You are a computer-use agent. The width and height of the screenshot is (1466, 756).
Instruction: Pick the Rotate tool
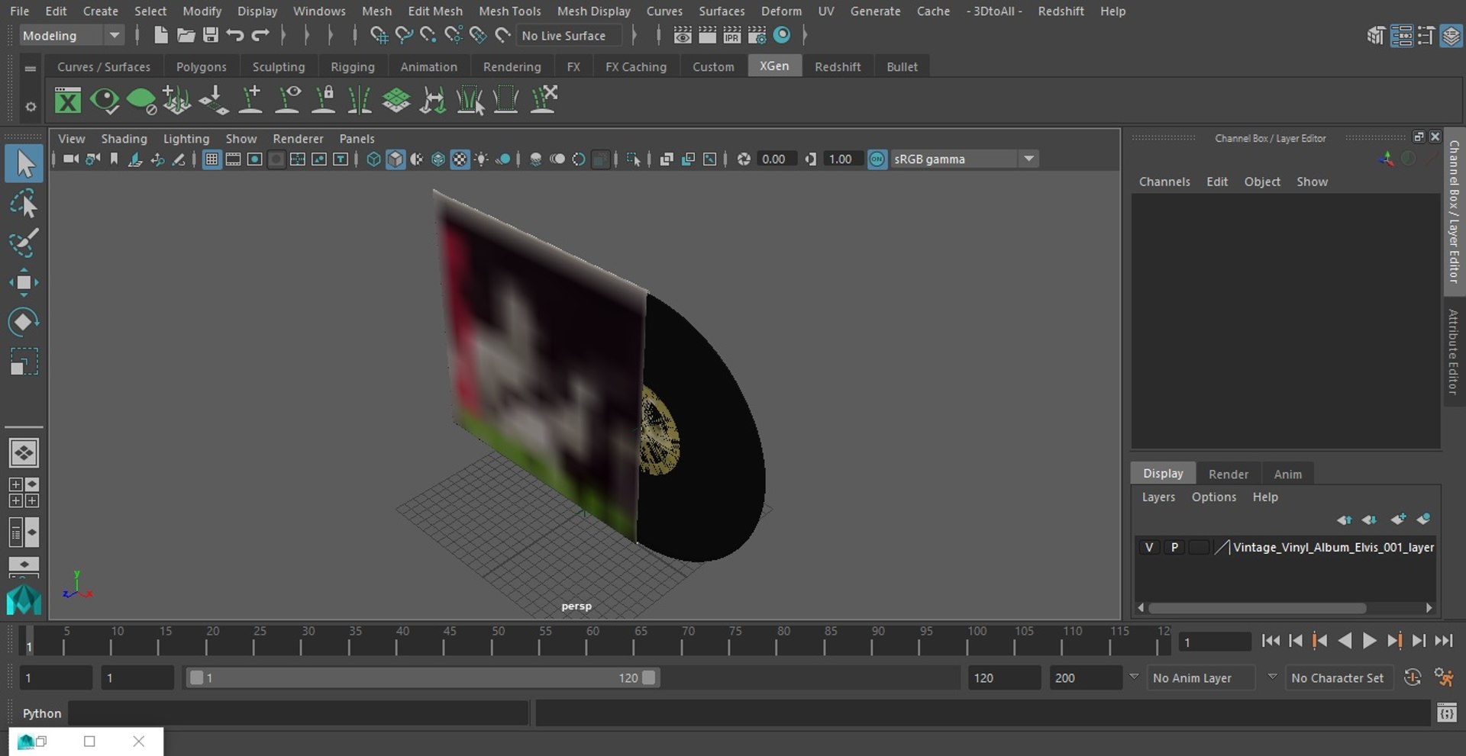(x=24, y=322)
